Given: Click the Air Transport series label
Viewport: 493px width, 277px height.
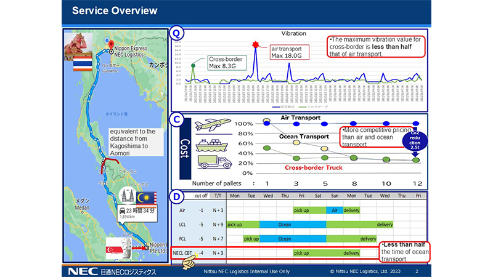Looking at the screenshot, I should coord(301,118).
